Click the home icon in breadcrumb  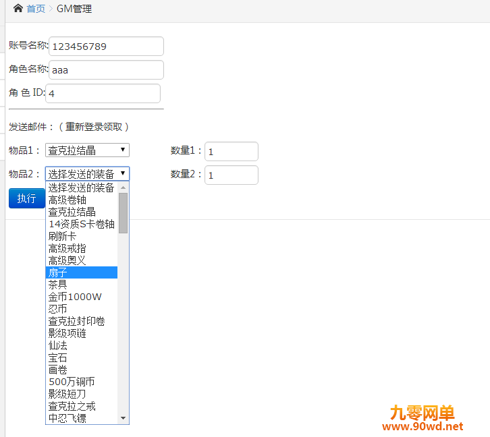pyautogui.click(x=18, y=8)
